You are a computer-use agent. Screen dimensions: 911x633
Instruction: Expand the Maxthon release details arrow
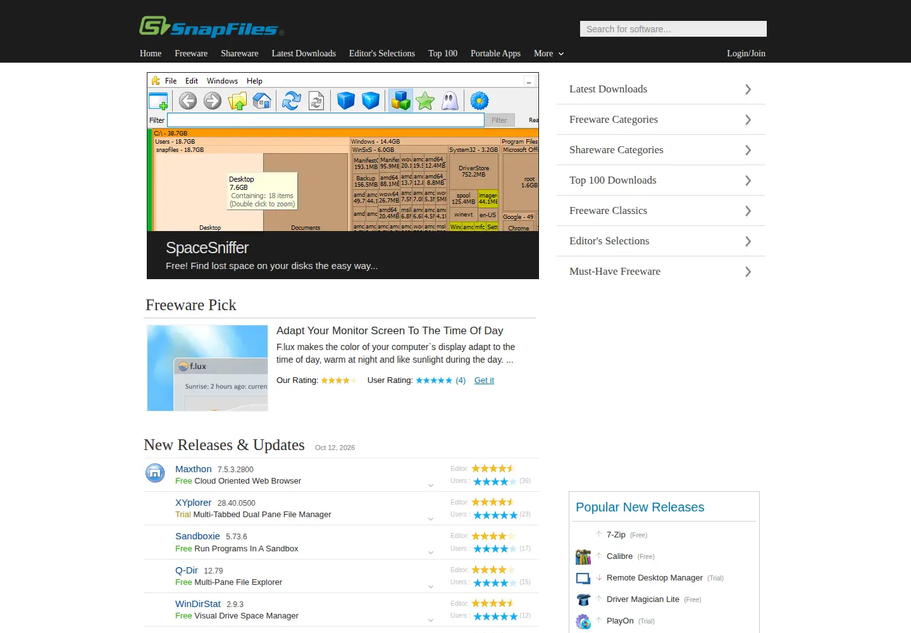coord(431,486)
